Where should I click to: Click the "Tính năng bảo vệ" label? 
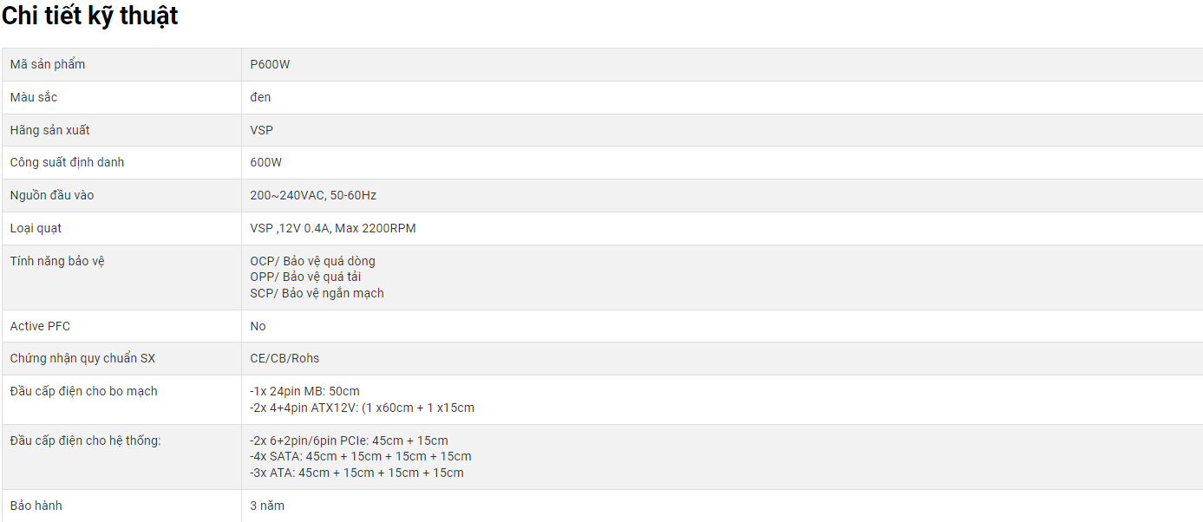tap(57, 261)
